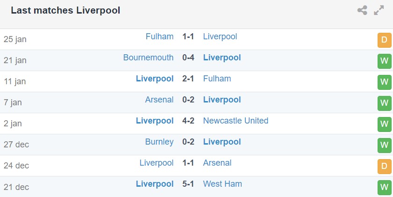The height and width of the screenshot is (197, 393).
Task: Click Fulham in the 25 jan row
Action: coord(159,36)
